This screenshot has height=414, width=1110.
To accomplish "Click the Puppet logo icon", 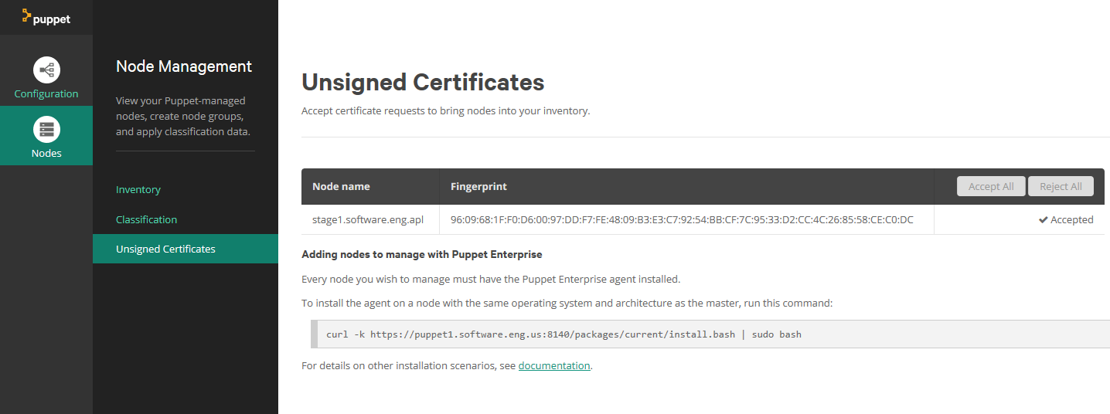I will pos(26,15).
